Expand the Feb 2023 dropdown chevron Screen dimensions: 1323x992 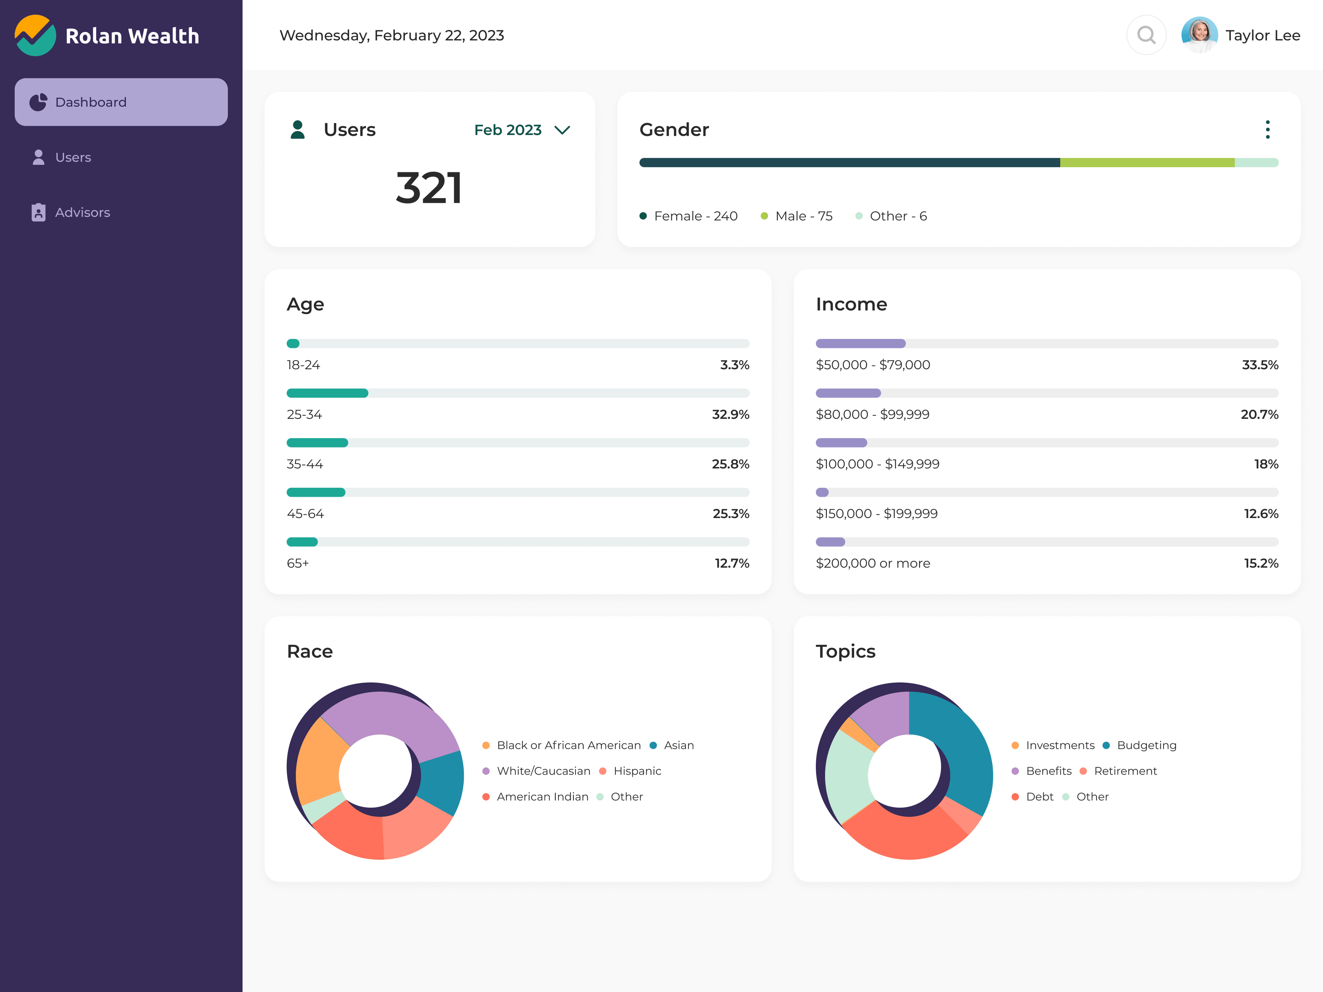point(562,130)
